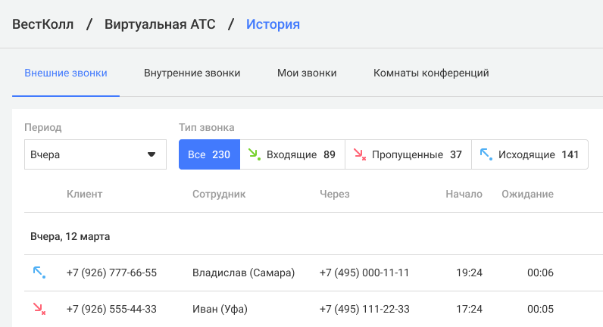This screenshot has width=603, height=327.
Task: Switch to Внутренние звонки tab
Action: [x=192, y=73]
